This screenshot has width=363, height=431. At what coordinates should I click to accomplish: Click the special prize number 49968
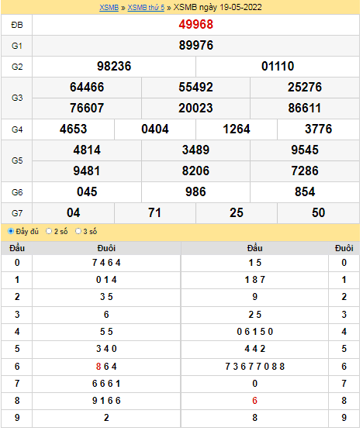coord(195,25)
